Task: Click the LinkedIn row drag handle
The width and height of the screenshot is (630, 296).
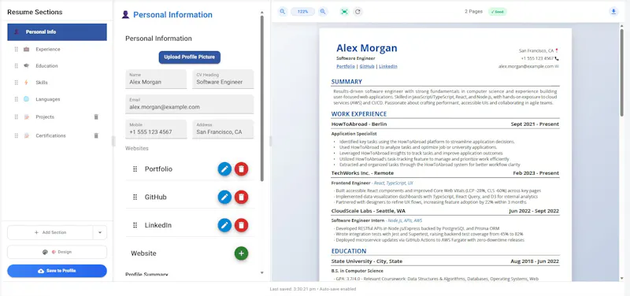Action: (135, 225)
